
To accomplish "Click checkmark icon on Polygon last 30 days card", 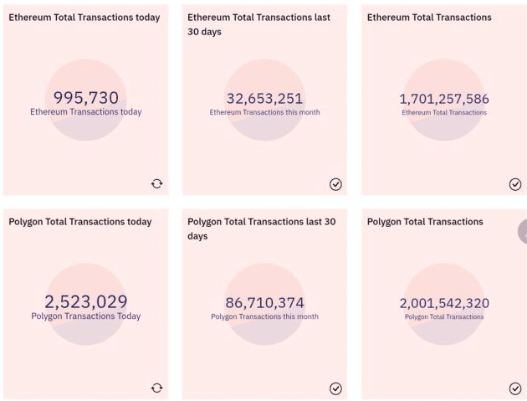I will (335, 388).
